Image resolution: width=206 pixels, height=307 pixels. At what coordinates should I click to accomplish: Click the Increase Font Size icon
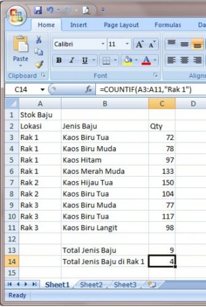click(140, 44)
